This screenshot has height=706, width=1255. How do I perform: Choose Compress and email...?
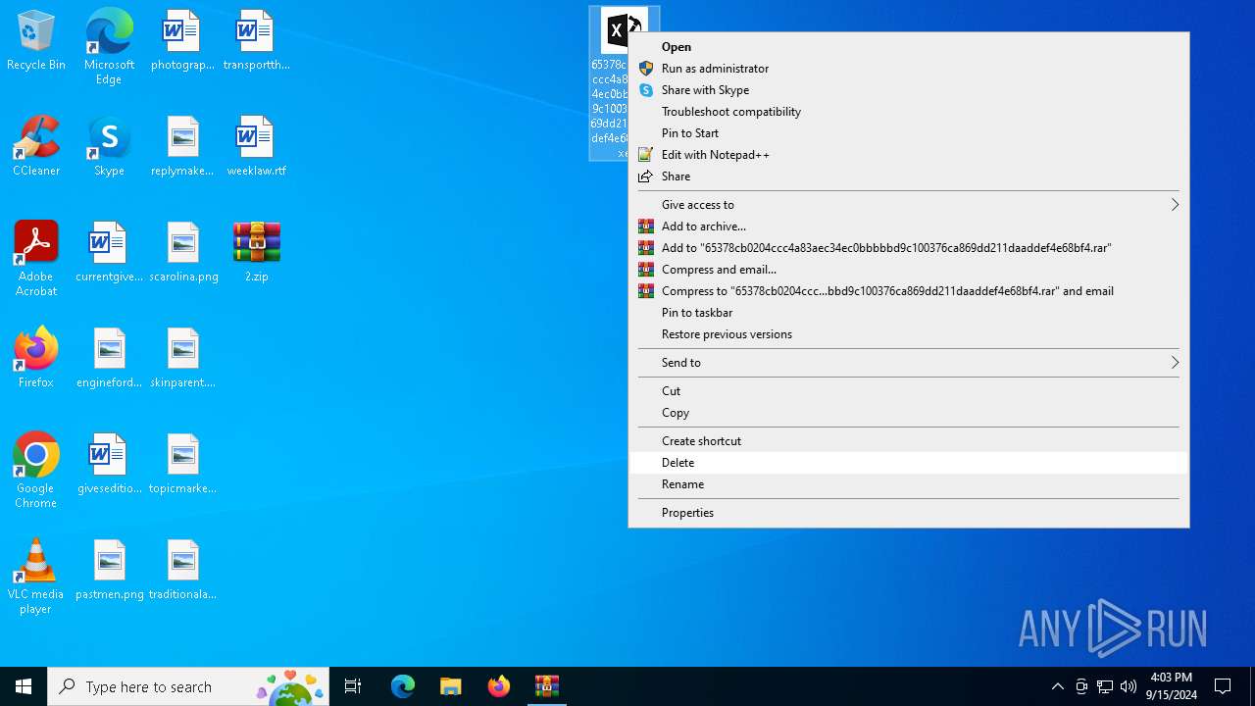(909, 270)
